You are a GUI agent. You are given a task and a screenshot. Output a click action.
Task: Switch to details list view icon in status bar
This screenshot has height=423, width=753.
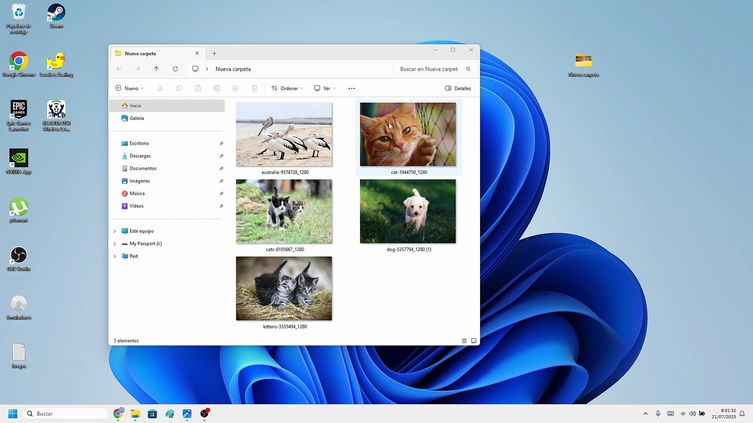[x=464, y=341]
